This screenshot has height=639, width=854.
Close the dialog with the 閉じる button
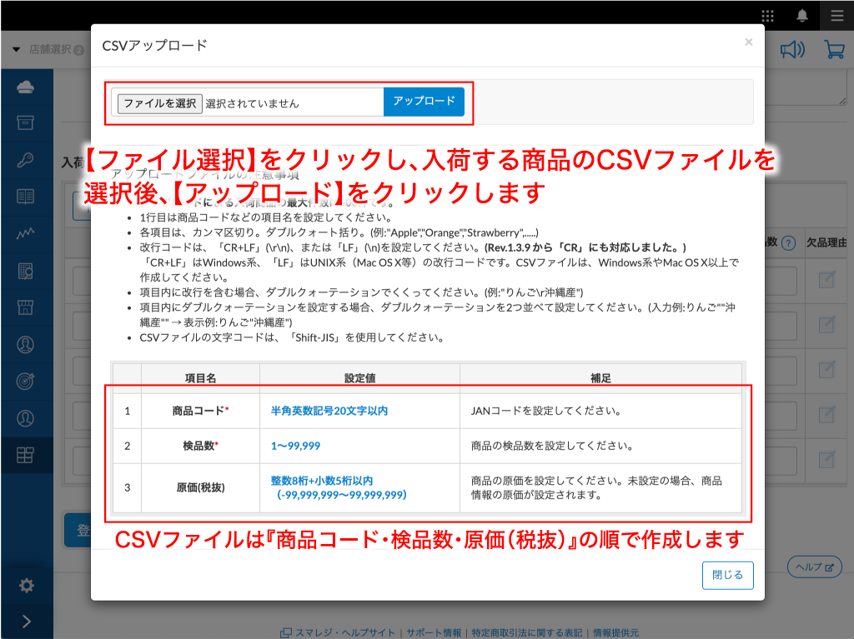[727, 576]
